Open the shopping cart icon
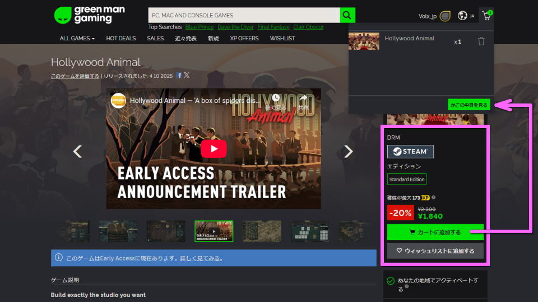 (x=486, y=15)
